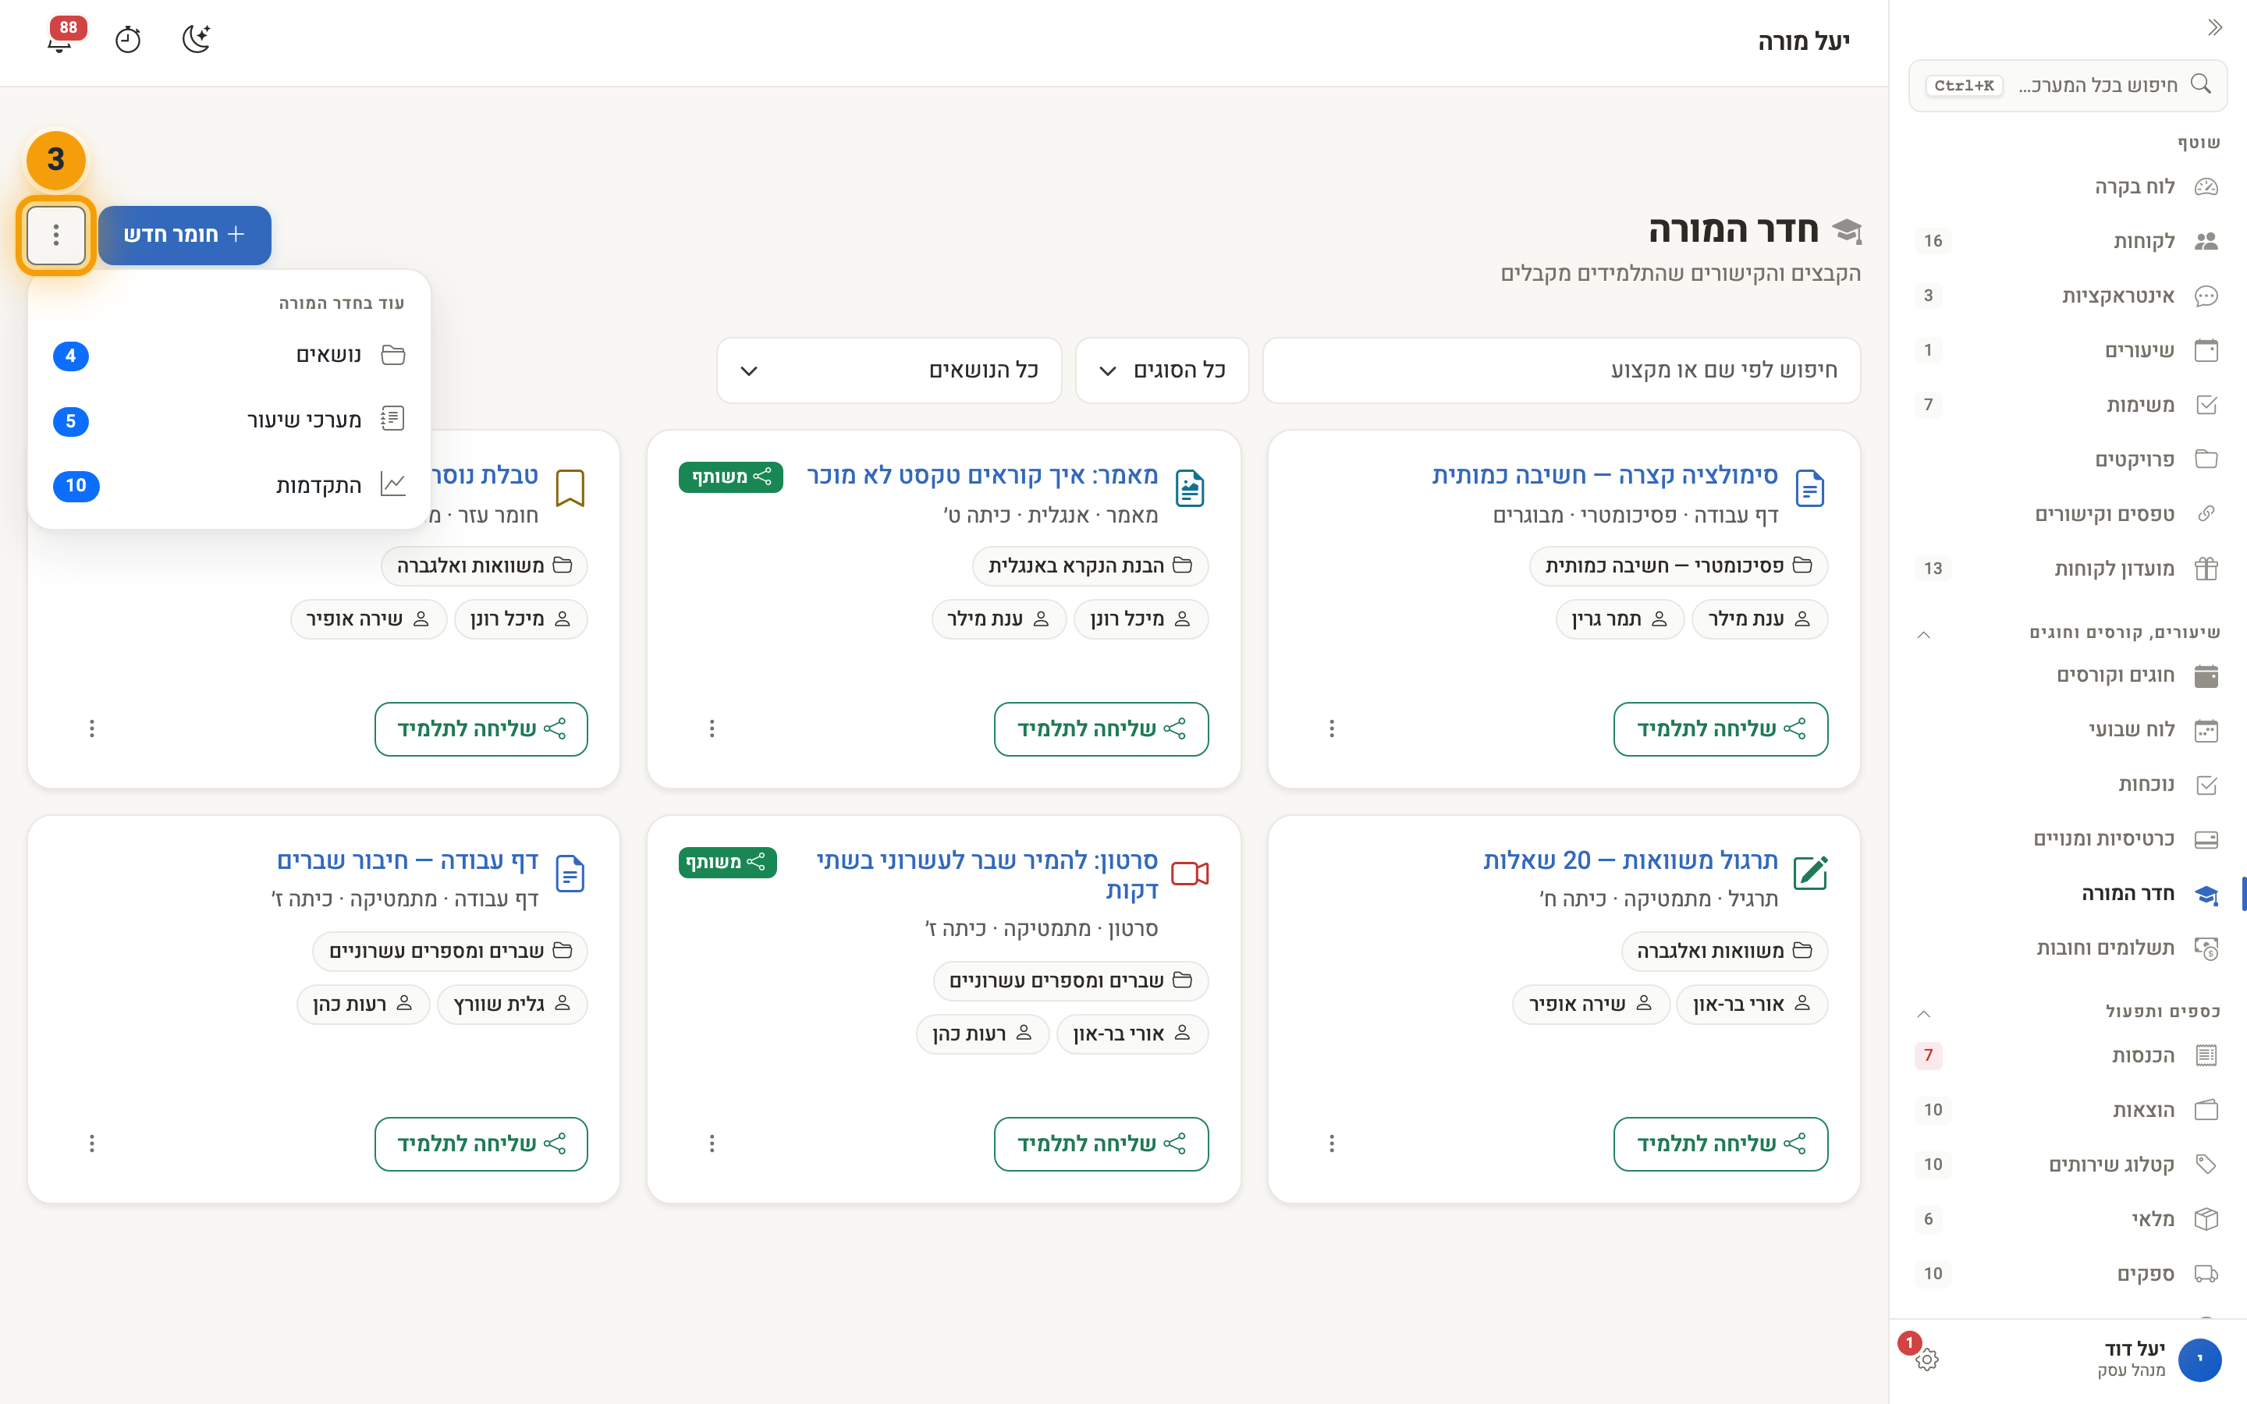Open more options on דף עבודה חיבור שברים card
Image resolution: width=2247 pixels, height=1404 pixels.
point(92,1144)
